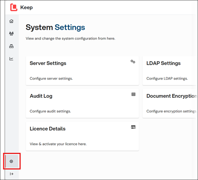Click the ID card icon on Licence Details
This screenshot has height=180, width=198.
(133, 127)
